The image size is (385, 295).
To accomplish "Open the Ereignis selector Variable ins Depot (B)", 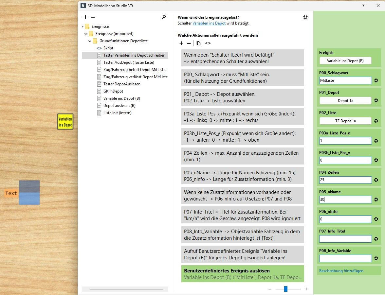I will point(345,61).
